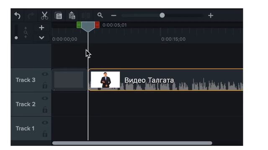268x150 pixels.
Task: Click the empty grey placeholder on Track 3
Action: coord(69,80)
